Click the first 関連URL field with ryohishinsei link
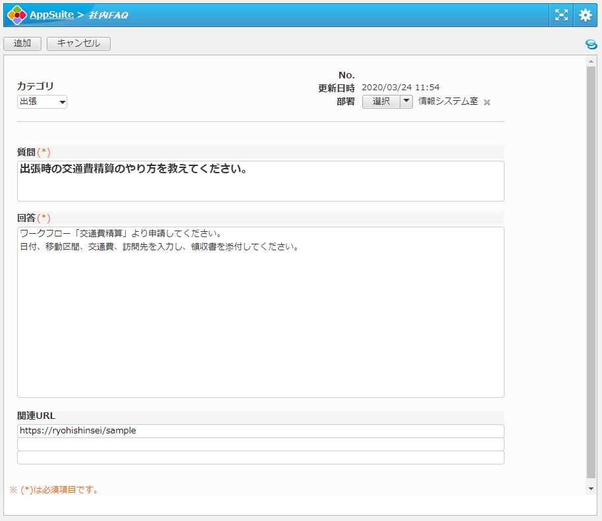 coord(260,431)
